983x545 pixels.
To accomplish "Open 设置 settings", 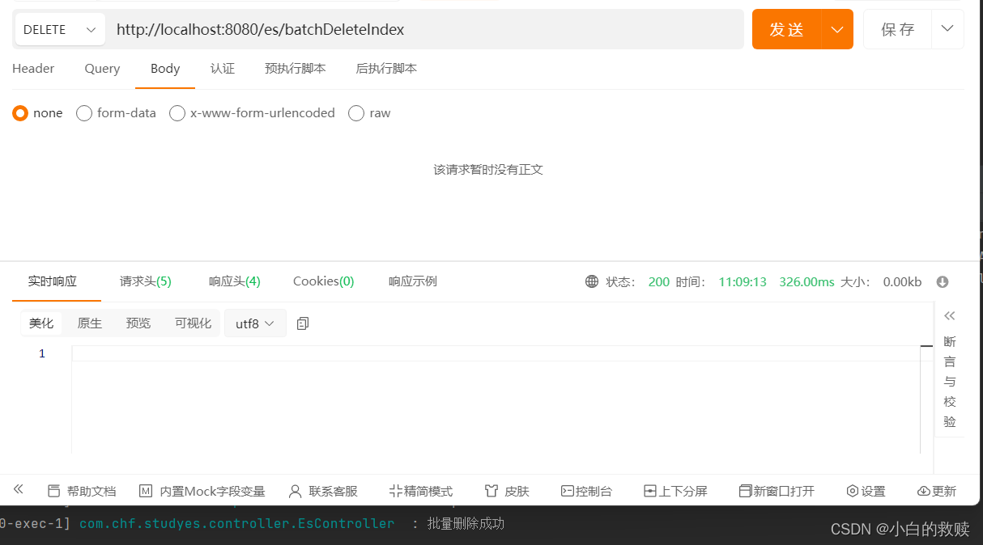I will [x=866, y=491].
